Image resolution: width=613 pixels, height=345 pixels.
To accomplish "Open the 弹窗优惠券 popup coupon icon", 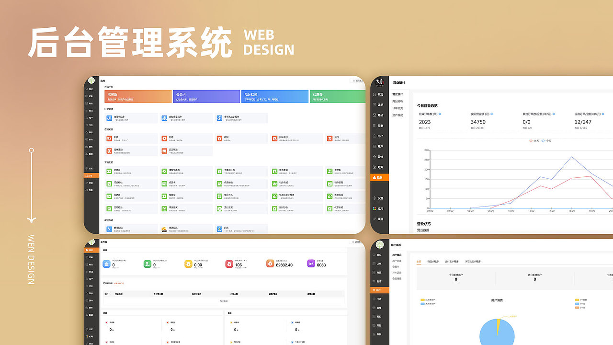I will 164,171.
